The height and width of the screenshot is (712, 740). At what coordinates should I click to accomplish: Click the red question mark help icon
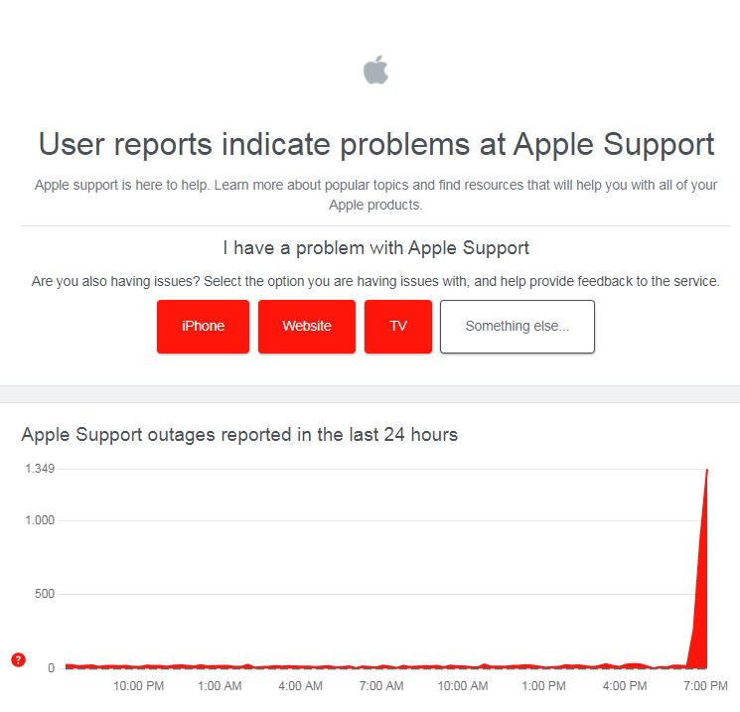pyautogui.click(x=18, y=659)
